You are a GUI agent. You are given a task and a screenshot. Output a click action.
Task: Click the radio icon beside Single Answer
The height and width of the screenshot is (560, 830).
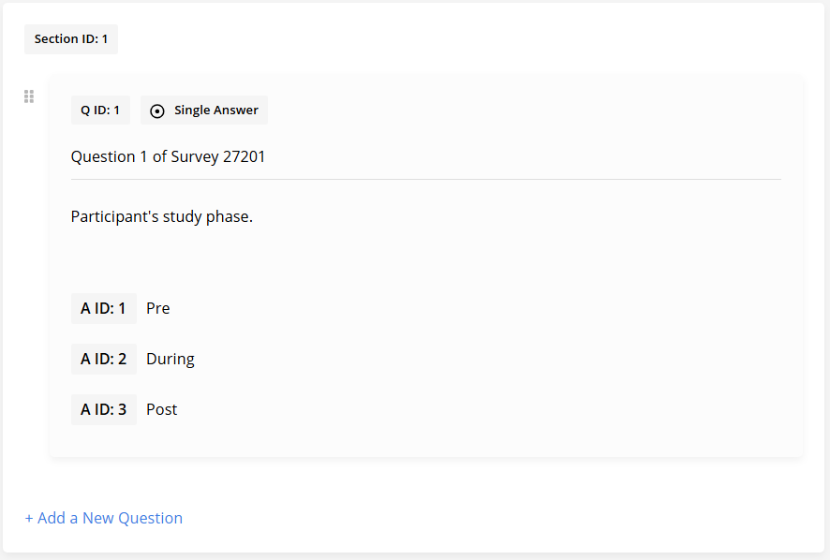tap(157, 111)
